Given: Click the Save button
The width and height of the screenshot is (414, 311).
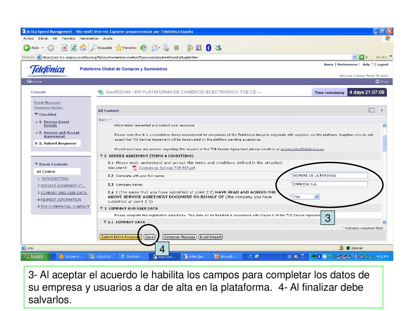Looking at the screenshot, I should (x=150, y=237).
